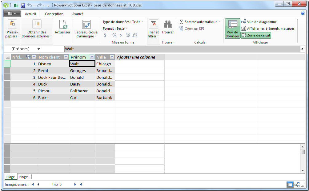
Task: Expand the formula bar
Action: point(302,49)
